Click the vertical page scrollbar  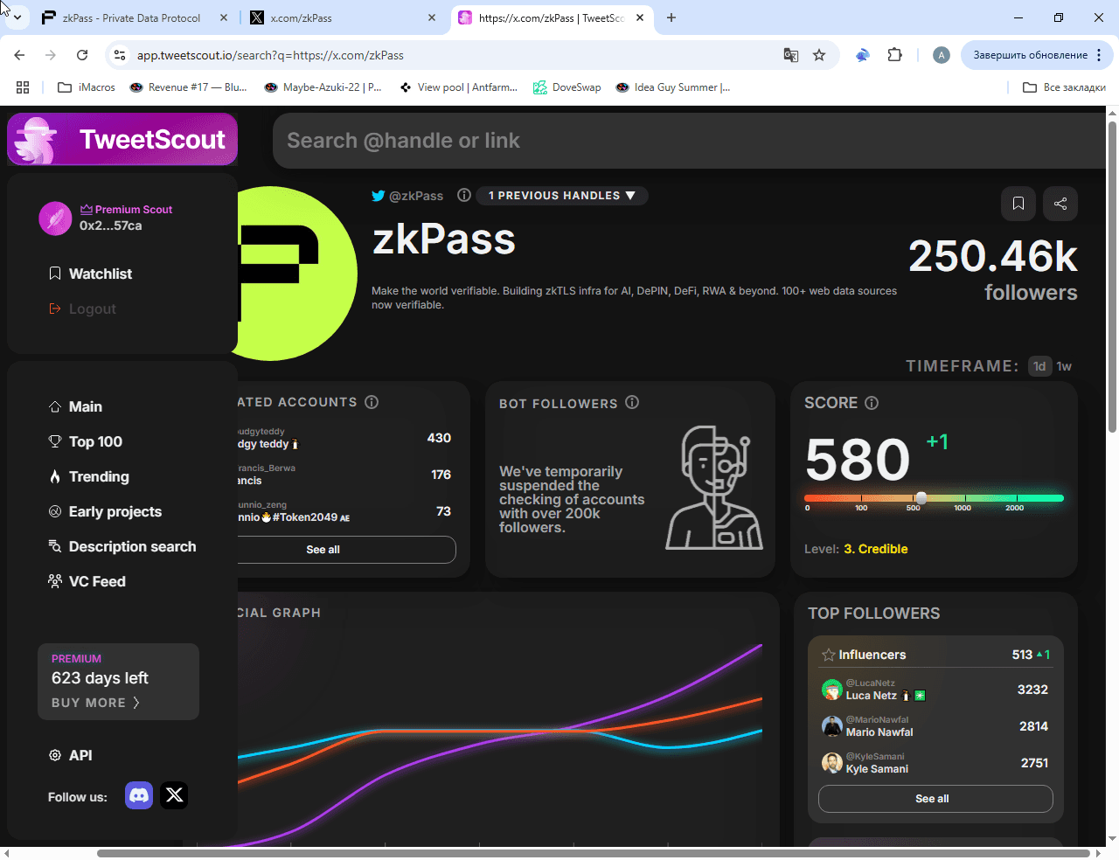(1112, 276)
